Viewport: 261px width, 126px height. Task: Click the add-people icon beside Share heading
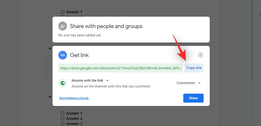click(x=63, y=26)
